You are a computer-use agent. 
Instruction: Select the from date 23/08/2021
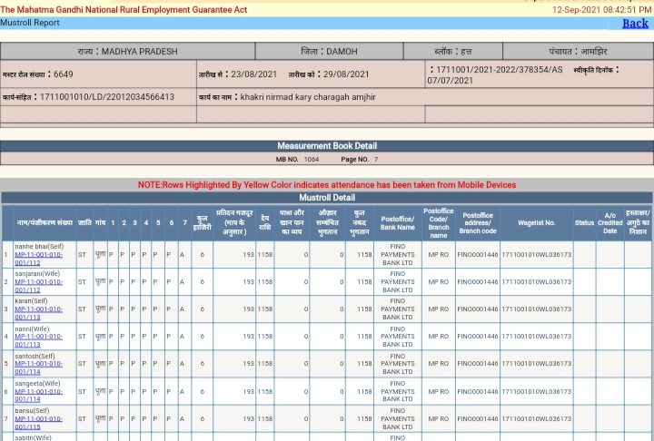click(x=254, y=74)
